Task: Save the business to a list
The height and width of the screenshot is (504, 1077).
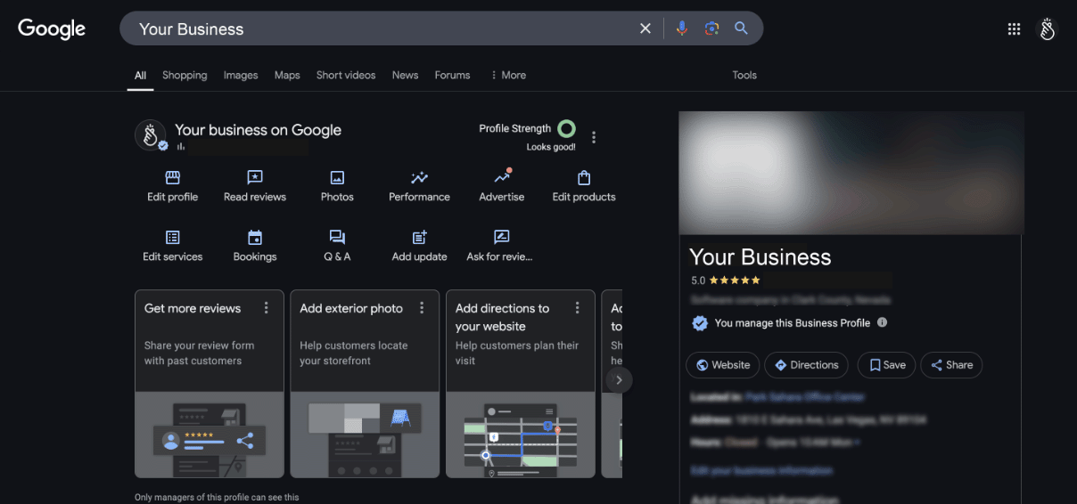Action: click(x=886, y=365)
